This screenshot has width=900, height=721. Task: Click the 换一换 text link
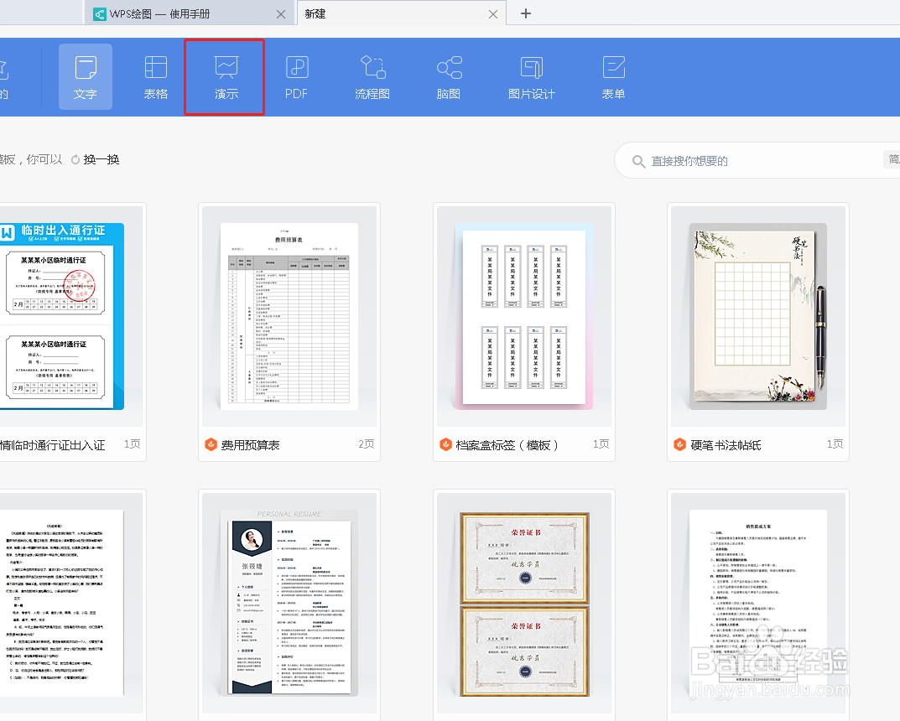[x=101, y=159]
